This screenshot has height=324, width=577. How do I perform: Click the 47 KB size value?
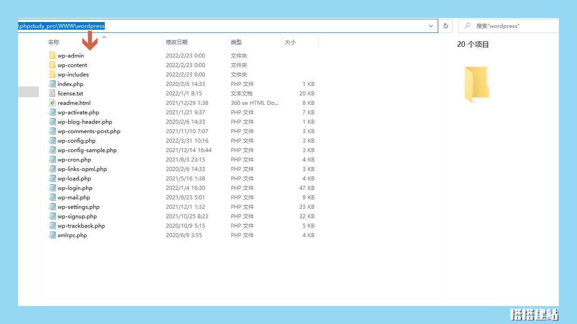click(307, 188)
